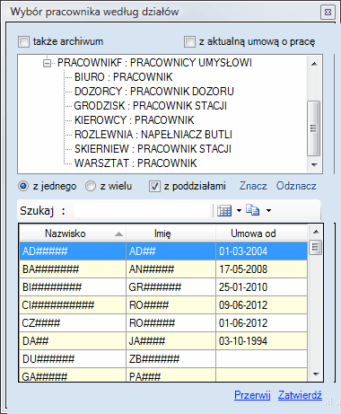Click the 'Znacz' link
341x414 pixels.
(253, 186)
